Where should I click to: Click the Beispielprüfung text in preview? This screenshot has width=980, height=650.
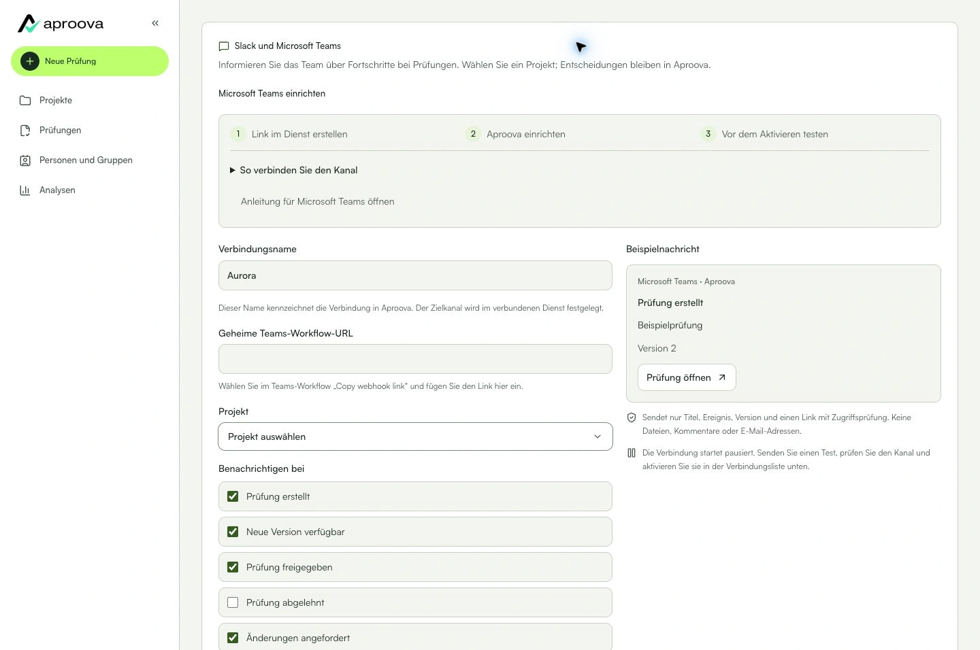(x=670, y=326)
